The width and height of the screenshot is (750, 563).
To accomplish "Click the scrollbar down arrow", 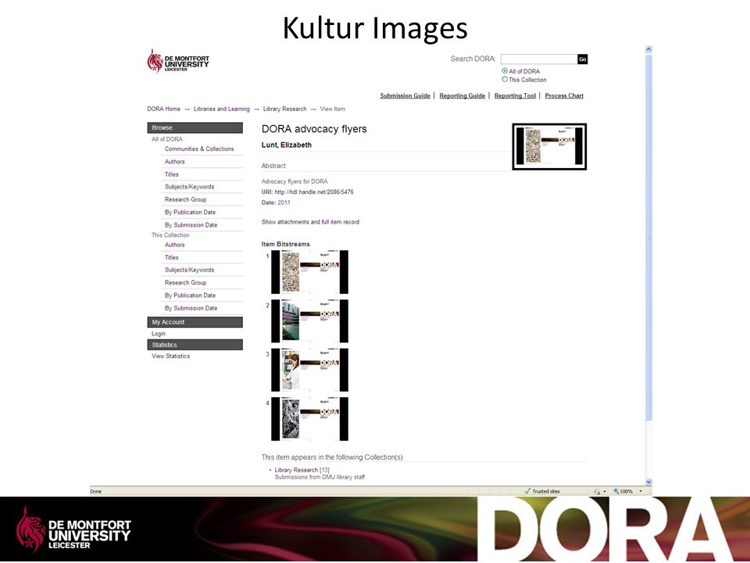I will pyautogui.click(x=648, y=482).
